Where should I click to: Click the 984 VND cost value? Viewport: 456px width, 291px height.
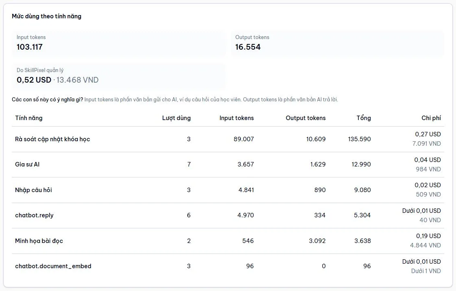coord(428,169)
